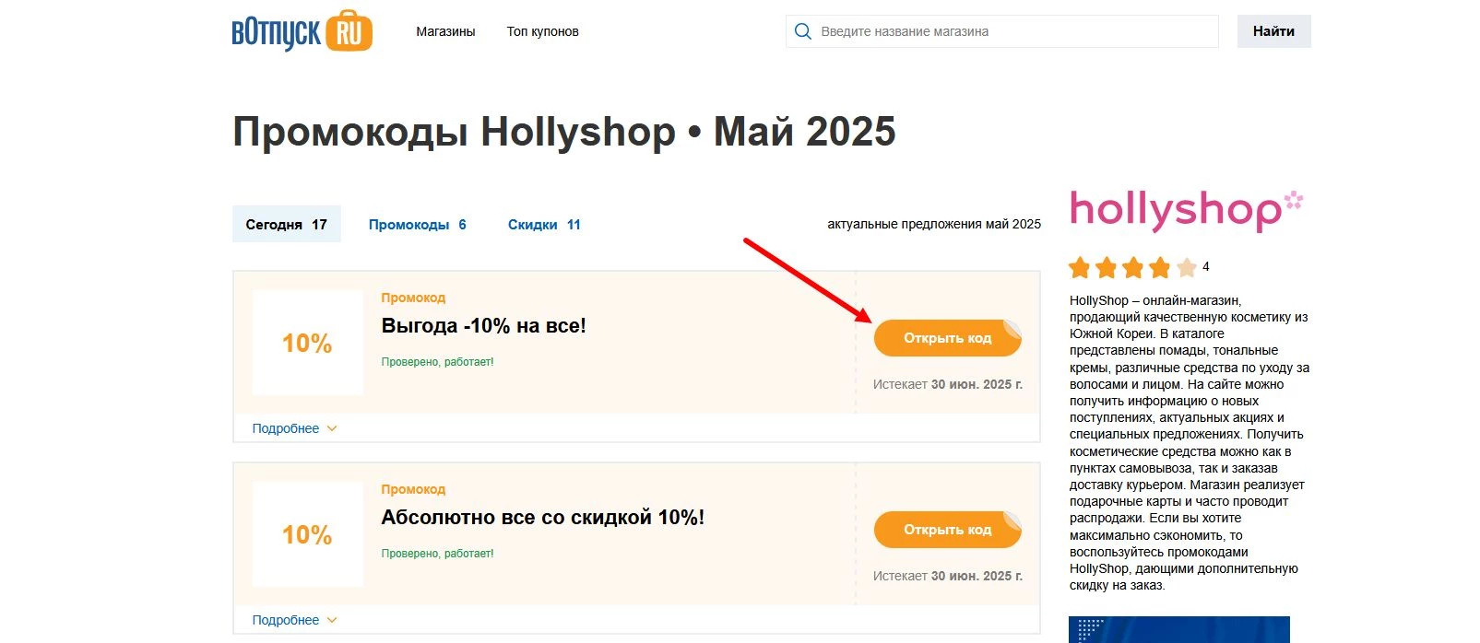Select the first star in hollyshop rating

click(x=1079, y=267)
